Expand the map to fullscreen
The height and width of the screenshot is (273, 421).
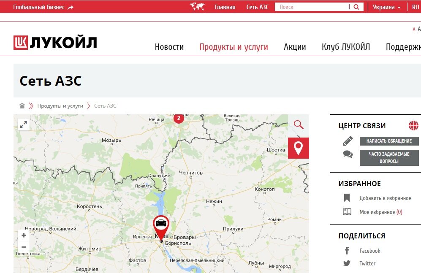[24, 124]
